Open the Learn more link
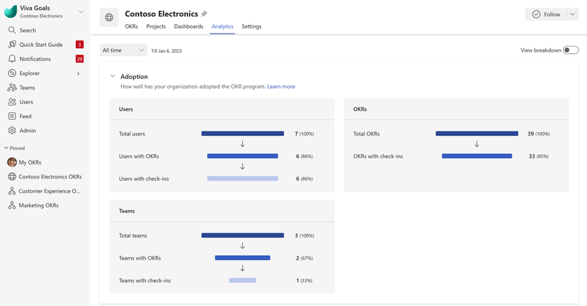This screenshot has width=587, height=306. pos(281,87)
